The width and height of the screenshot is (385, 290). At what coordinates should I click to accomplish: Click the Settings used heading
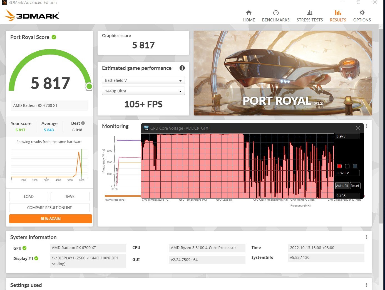(x=26, y=285)
